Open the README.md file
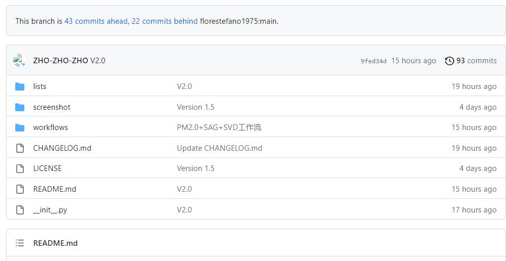This screenshot has width=506, height=261. [54, 189]
